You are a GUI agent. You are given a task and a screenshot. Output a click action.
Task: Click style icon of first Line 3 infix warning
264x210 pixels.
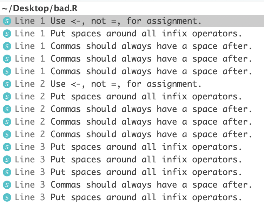7,147
